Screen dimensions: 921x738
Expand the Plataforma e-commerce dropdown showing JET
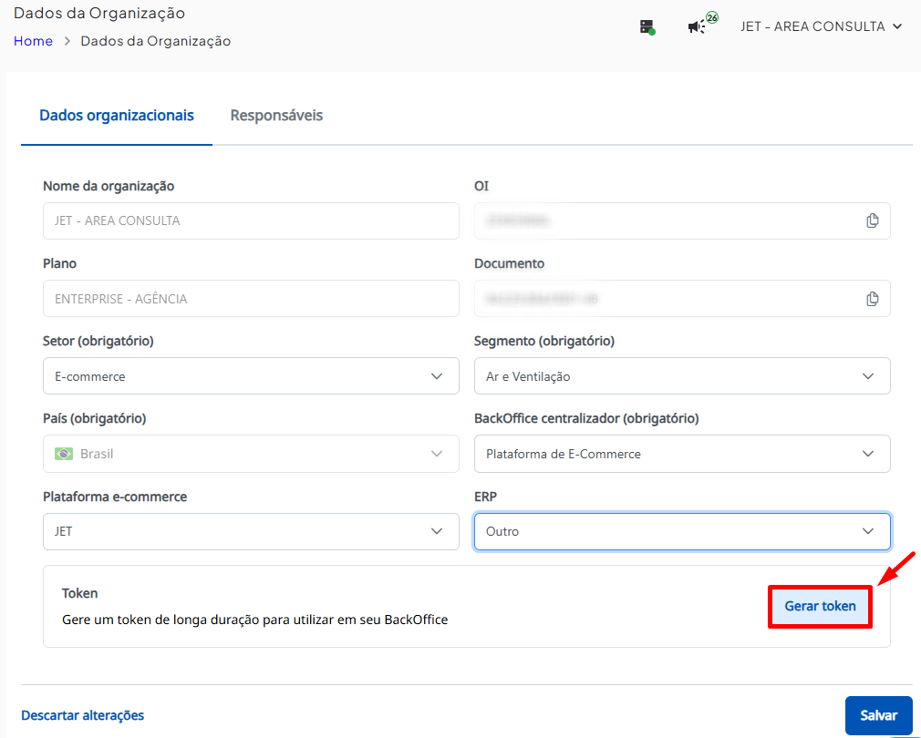click(x=251, y=531)
